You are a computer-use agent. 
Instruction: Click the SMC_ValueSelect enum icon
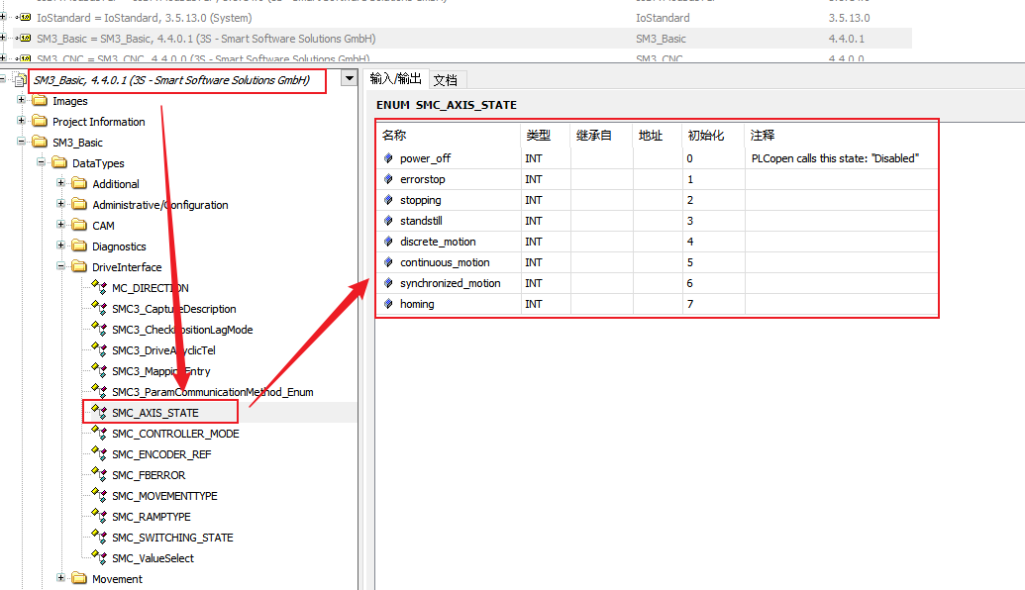[x=98, y=556]
